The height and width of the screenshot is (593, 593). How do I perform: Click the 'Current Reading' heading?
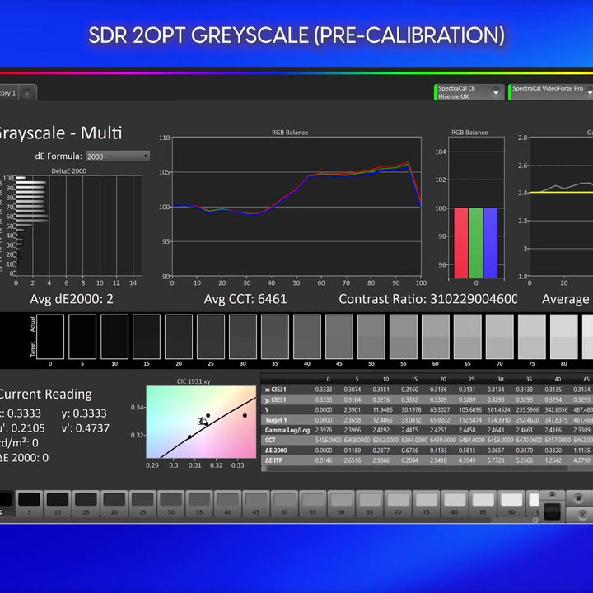pos(45,394)
